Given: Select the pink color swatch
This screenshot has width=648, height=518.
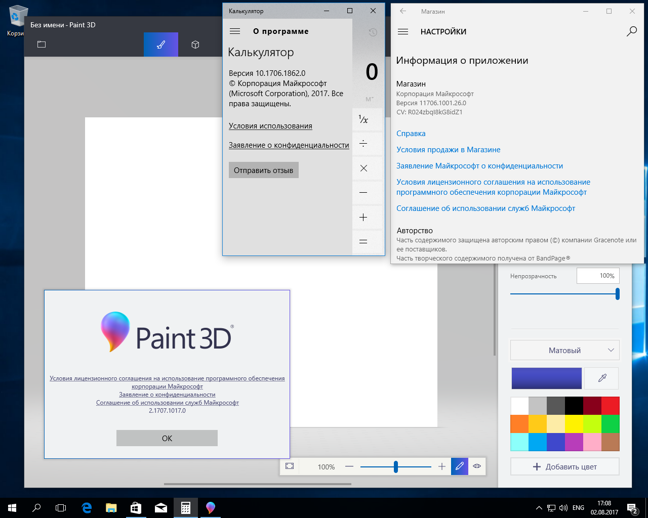Looking at the screenshot, I should click(x=592, y=442).
